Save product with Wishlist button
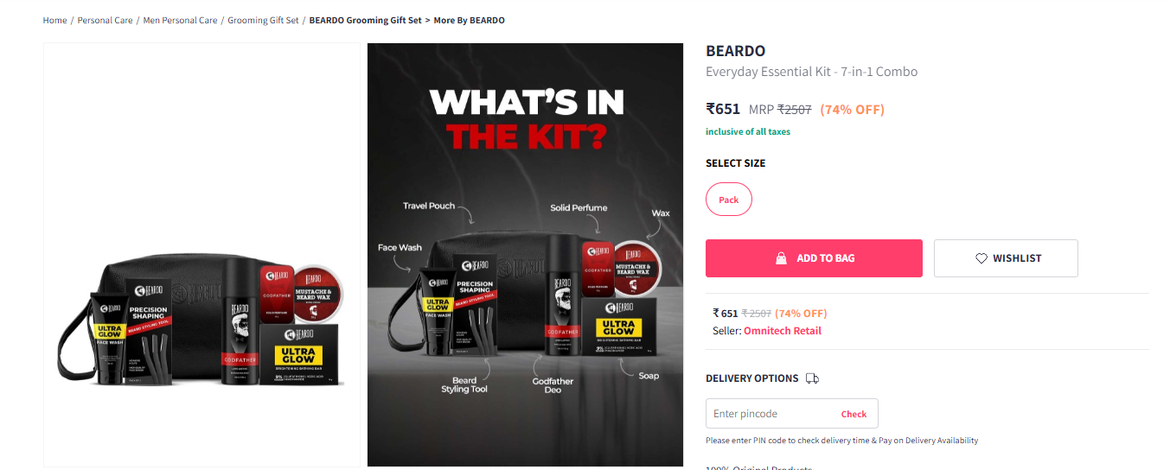The height and width of the screenshot is (470, 1170). [1006, 258]
